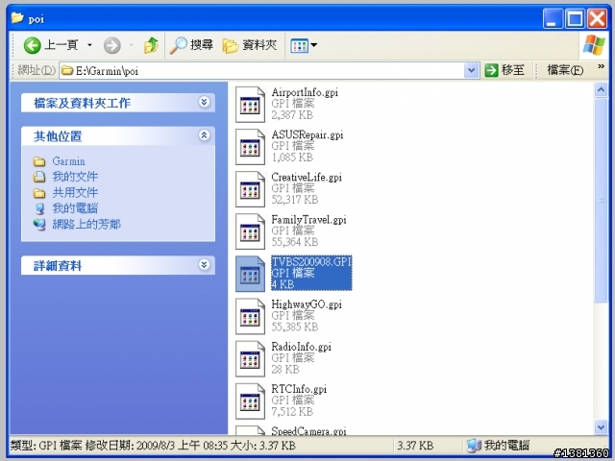Click the FamilyTravel.gpi file name
615x461 pixels.
(x=308, y=220)
